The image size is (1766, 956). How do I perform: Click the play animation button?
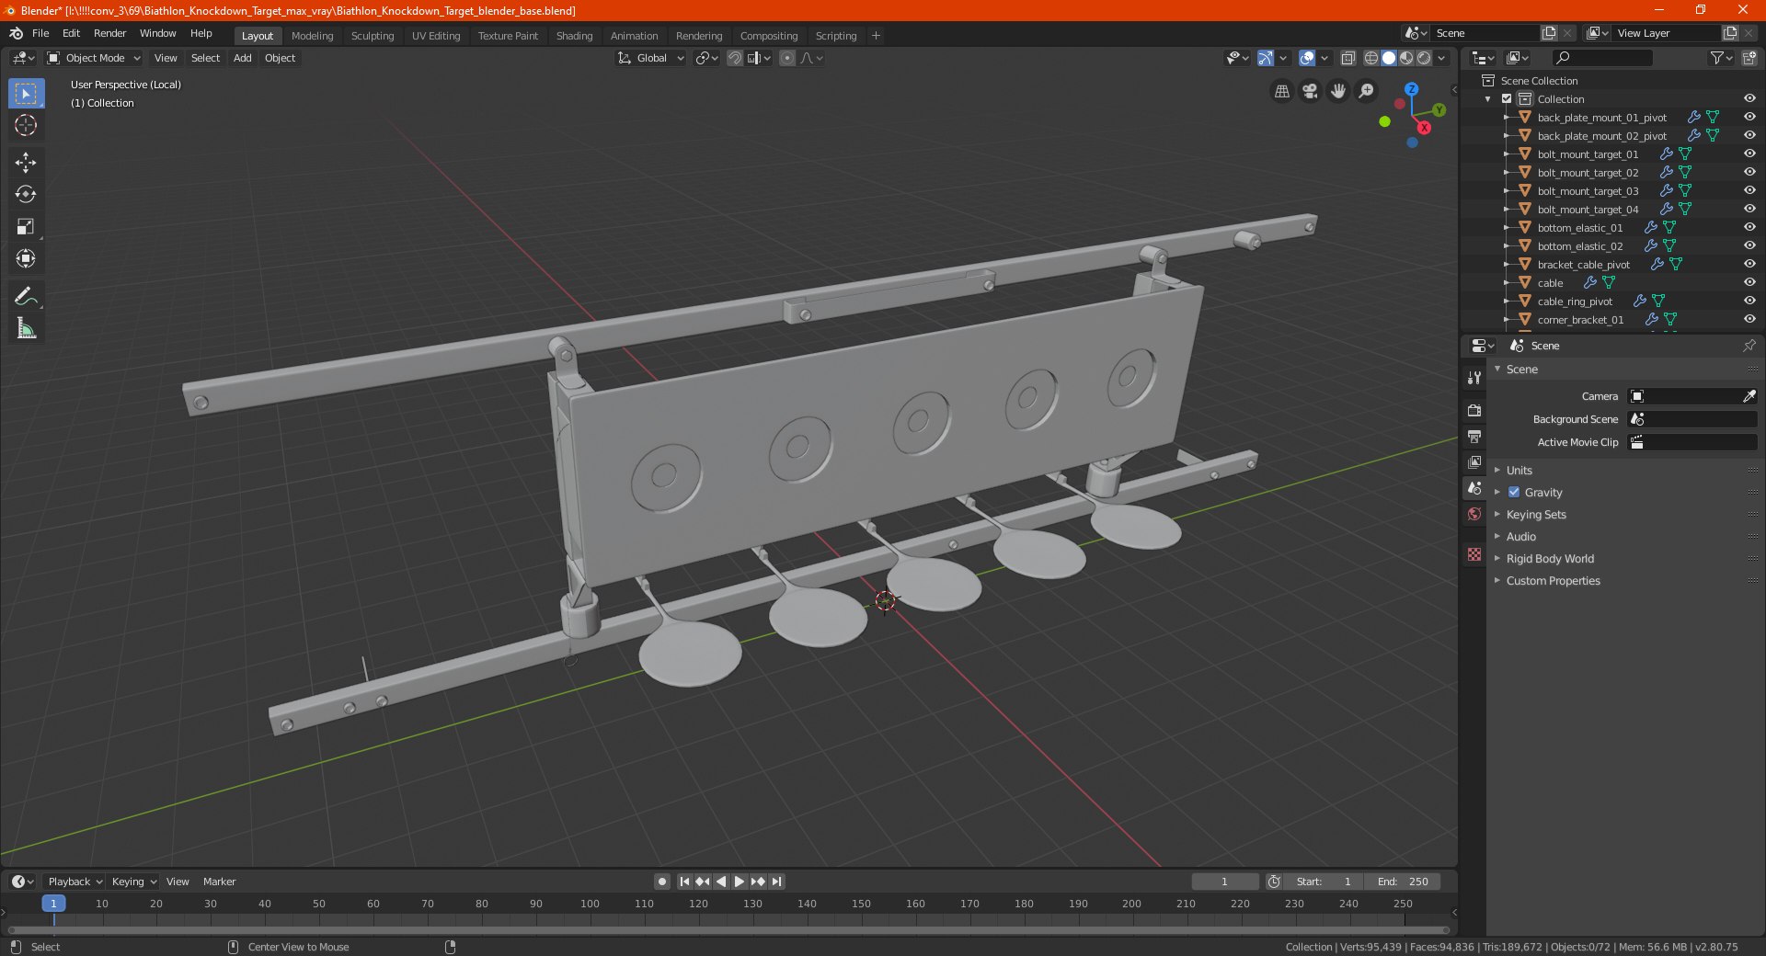click(x=739, y=882)
